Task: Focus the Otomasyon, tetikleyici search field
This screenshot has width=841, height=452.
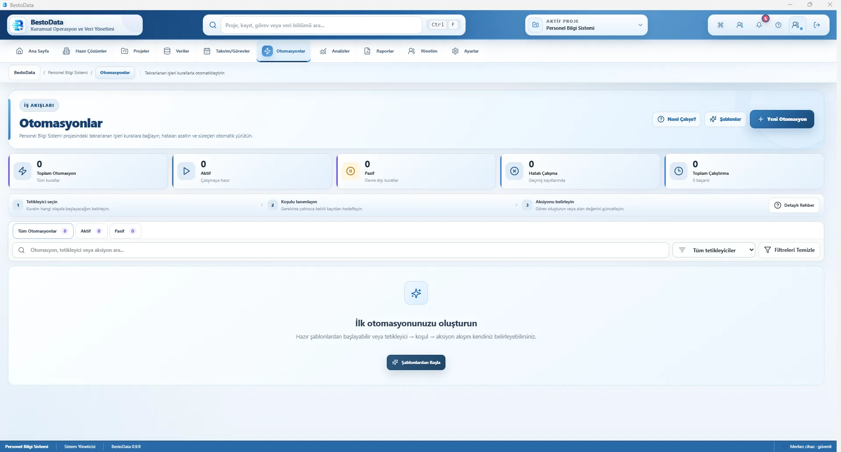Action: pos(341,250)
